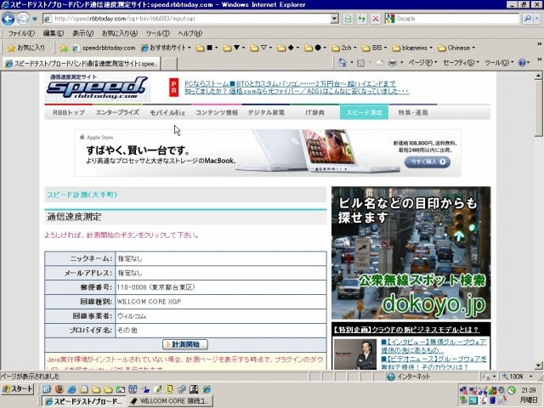
Task: Open the ■ favorites folder
Action: 207,48
